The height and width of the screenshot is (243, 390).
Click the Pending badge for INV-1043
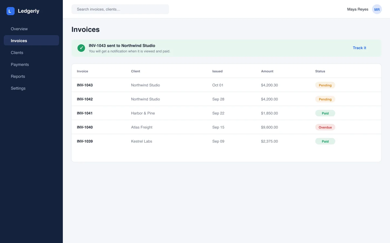pyautogui.click(x=325, y=85)
